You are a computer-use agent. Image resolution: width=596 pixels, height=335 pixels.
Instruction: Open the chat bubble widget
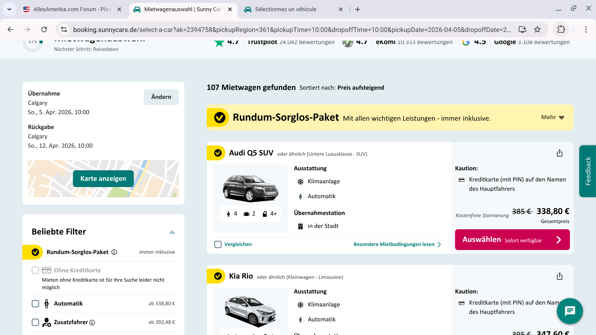point(570,311)
